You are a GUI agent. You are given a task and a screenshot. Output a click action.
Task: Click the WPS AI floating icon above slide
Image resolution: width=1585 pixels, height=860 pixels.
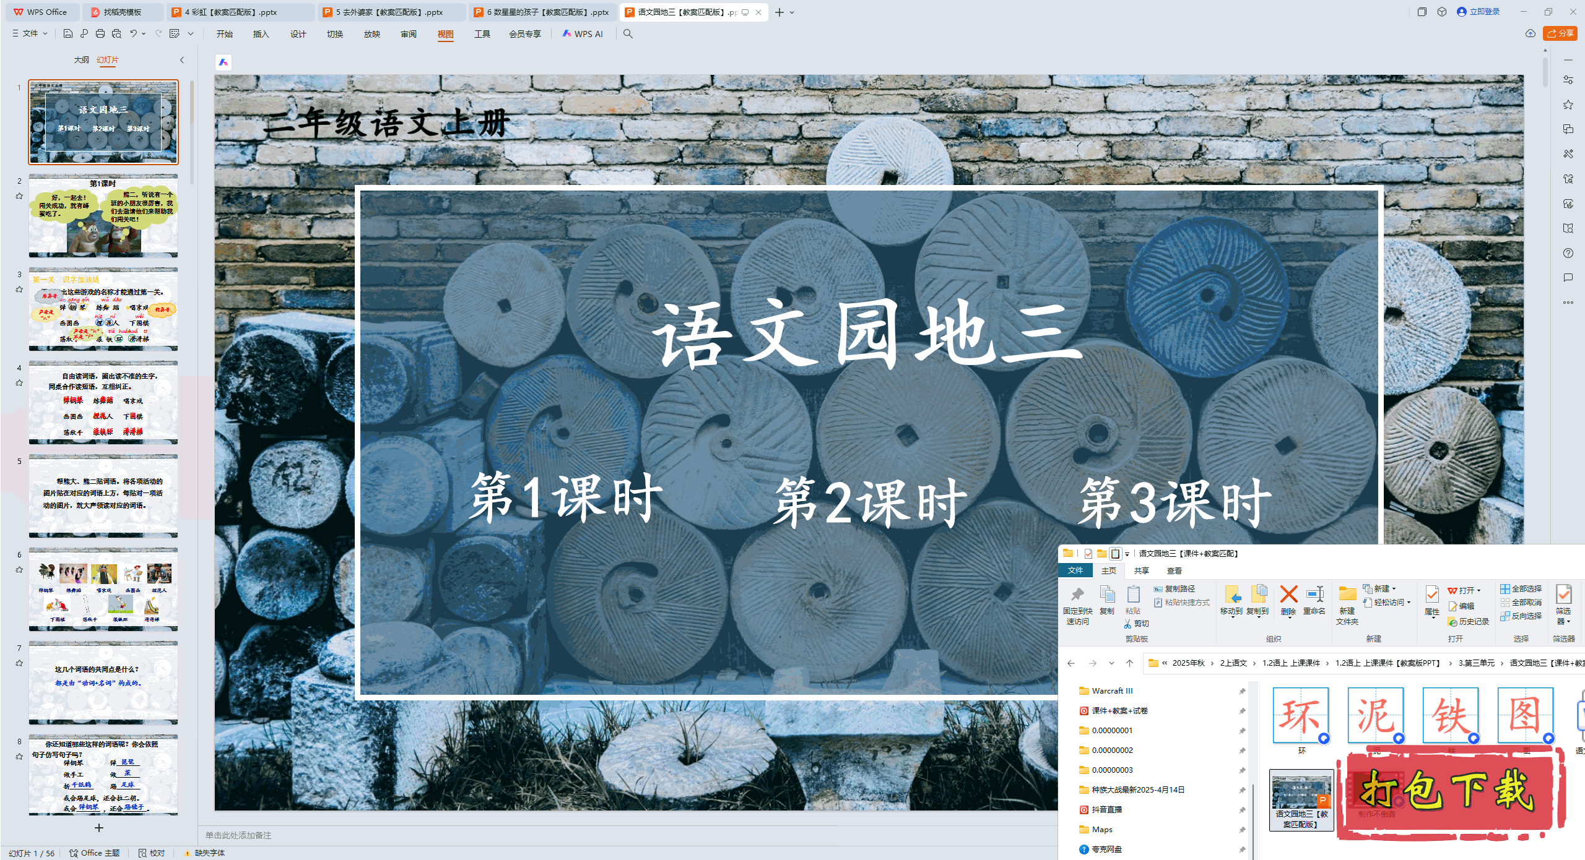(224, 62)
